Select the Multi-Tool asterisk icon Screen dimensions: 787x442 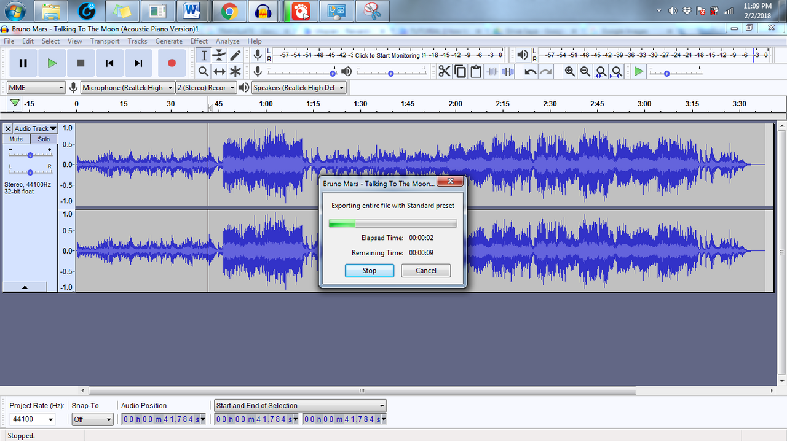pyautogui.click(x=235, y=71)
